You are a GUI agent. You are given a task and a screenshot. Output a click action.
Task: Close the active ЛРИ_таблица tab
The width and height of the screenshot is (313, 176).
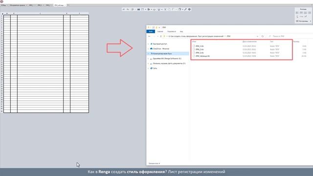pyautogui.click(x=65, y=5)
